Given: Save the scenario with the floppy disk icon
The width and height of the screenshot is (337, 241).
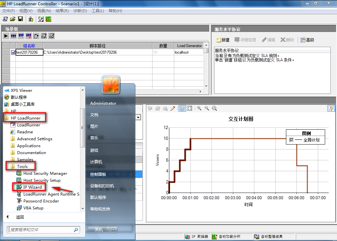Looking at the screenshot, I should (20, 19).
